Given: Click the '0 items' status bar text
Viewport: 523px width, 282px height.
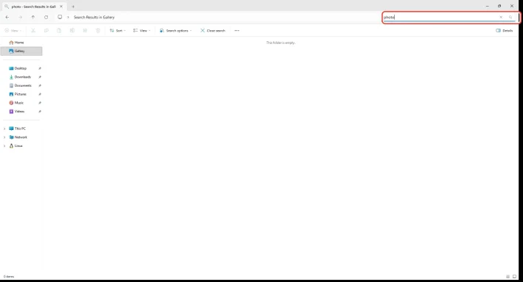Looking at the screenshot, I should point(9,277).
